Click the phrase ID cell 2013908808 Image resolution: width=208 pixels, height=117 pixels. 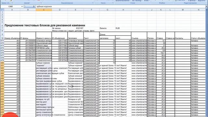(x=28, y=41)
